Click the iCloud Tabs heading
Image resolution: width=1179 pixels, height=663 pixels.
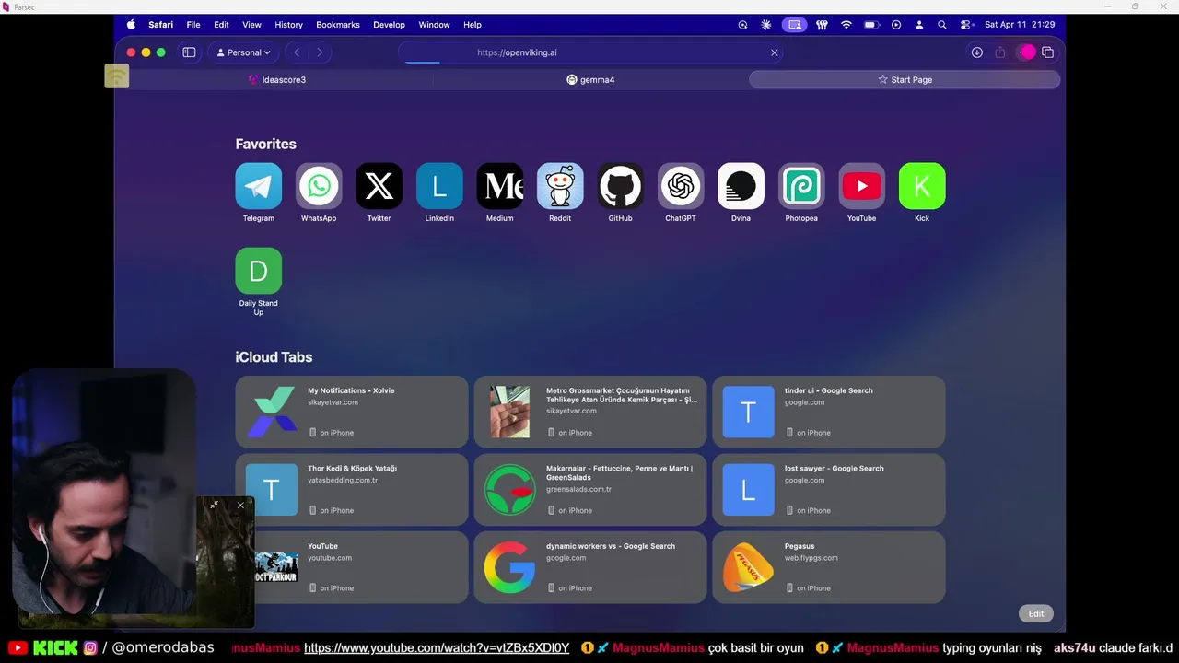tap(274, 357)
